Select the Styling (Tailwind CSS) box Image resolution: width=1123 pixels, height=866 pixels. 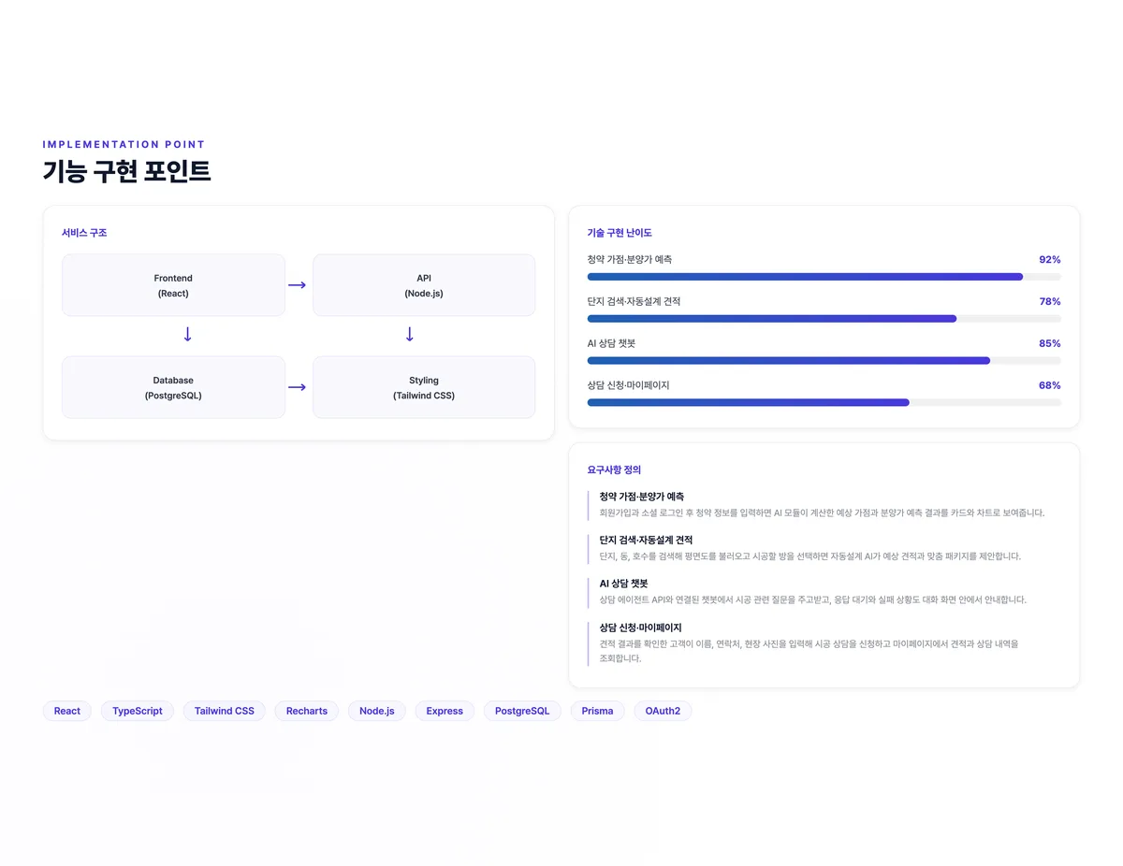424,387
